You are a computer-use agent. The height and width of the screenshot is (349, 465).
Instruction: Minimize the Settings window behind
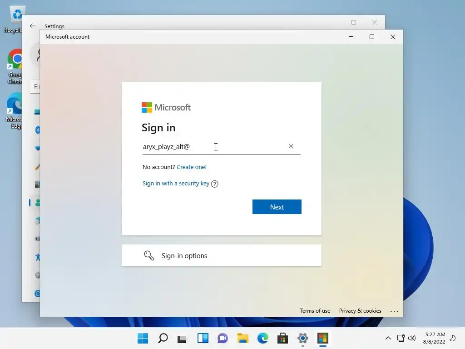(x=333, y=22)
